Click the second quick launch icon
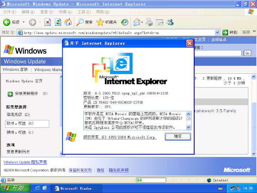 pyautogui.click(x=45, y=188)
